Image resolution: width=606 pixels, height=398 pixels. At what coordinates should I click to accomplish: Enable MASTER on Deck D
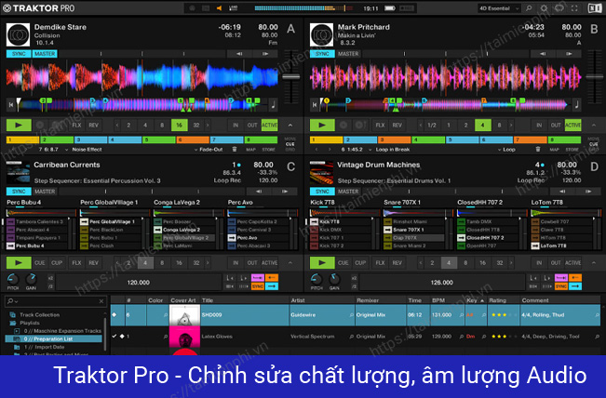coord(348,192)
